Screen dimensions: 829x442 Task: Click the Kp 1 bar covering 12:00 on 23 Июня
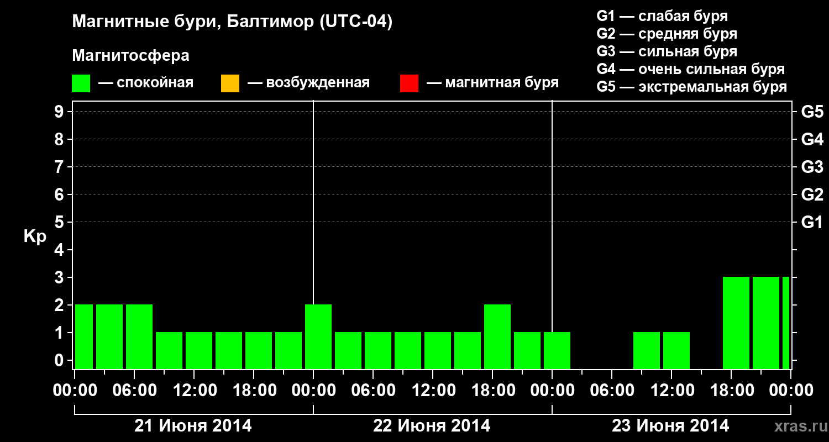point(676,350)
